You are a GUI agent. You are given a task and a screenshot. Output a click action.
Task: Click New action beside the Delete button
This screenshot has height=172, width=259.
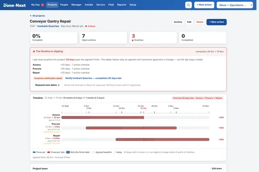click(x=217, y=22)
